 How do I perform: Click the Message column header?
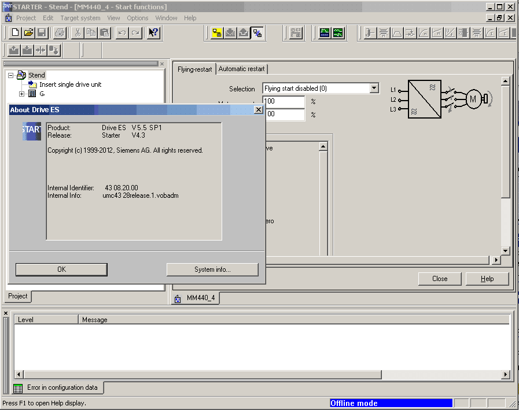click(x=294, y=320)
